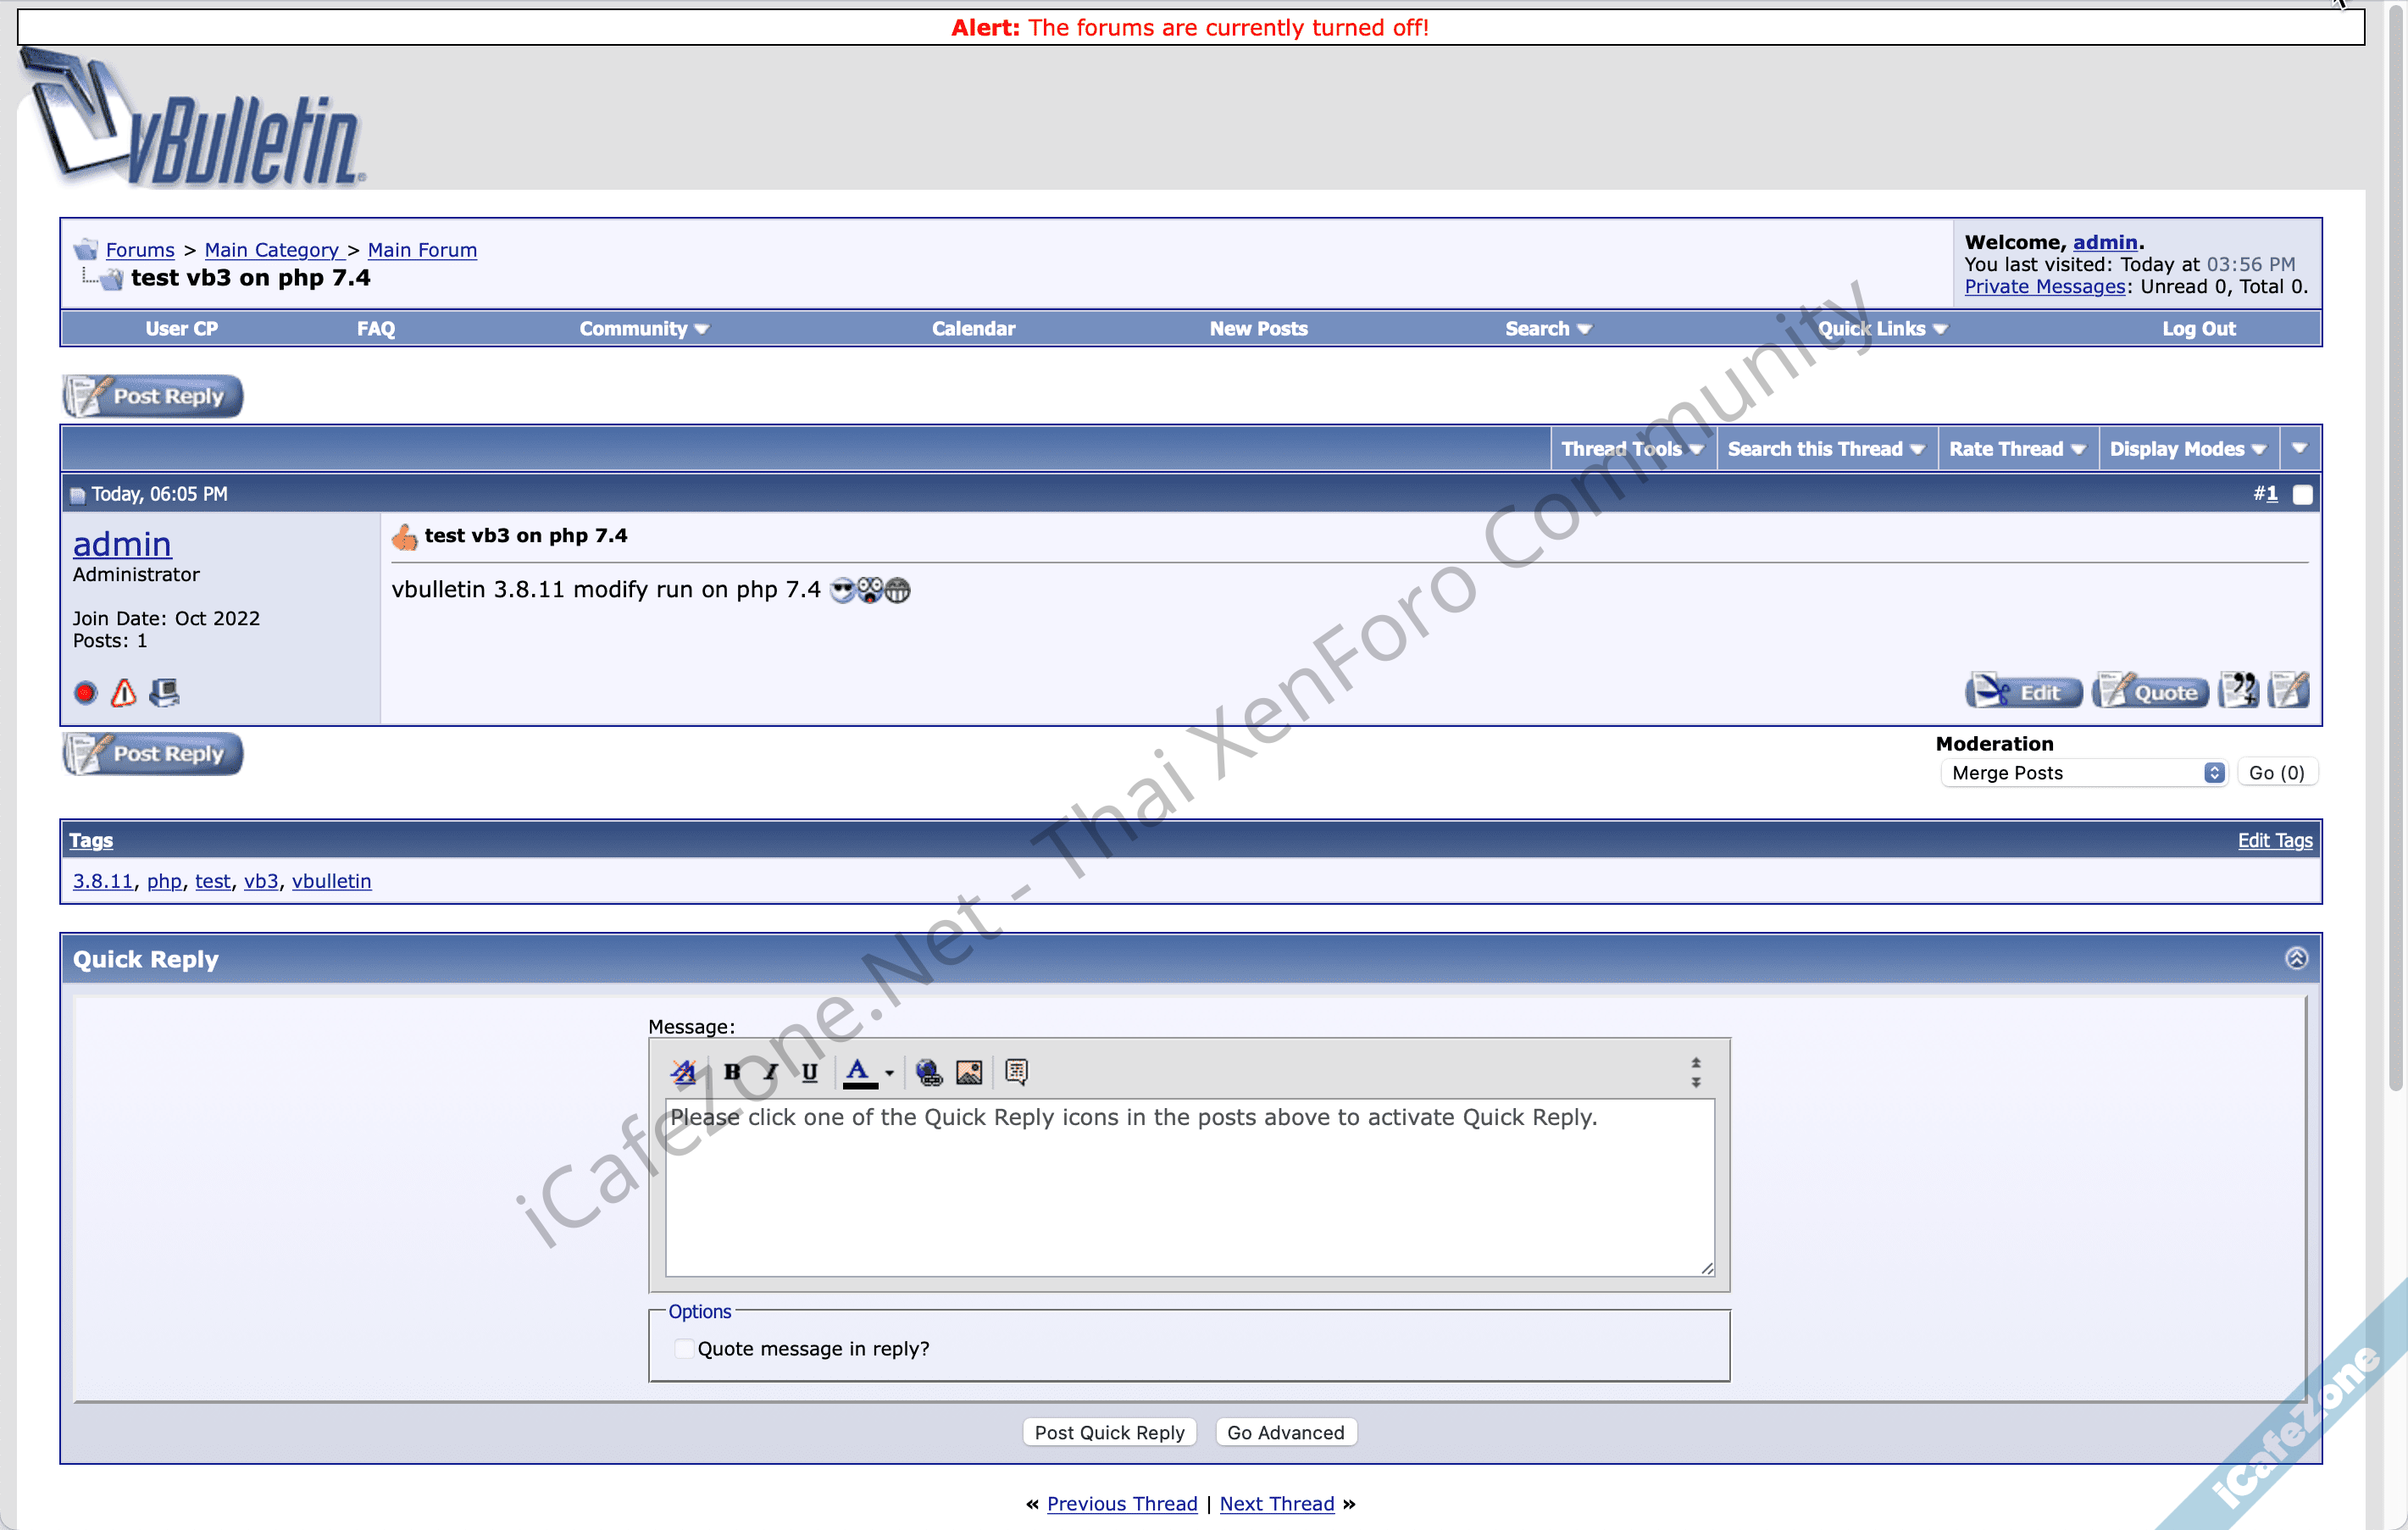Toggle bold in Quick Reply editor
This screenshot has width=2408, height=1530.
coord(732,1072)
